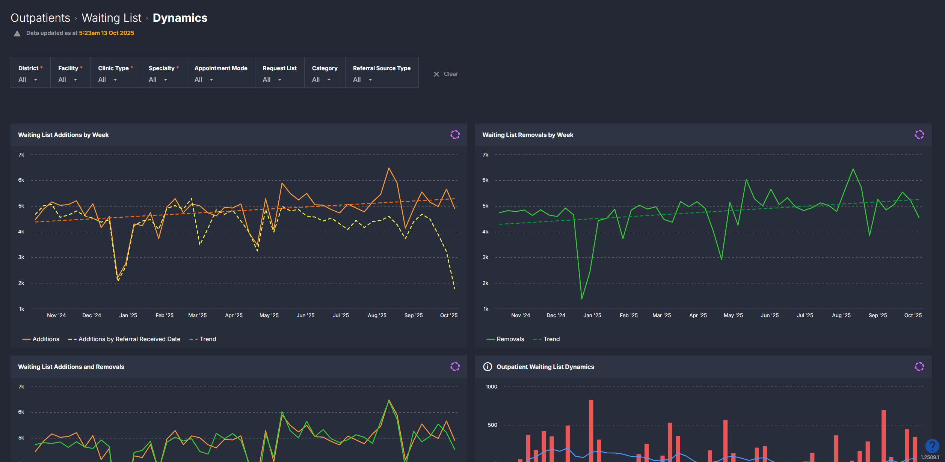The height and width of the screenshot is (462, 945).
Task: Click the X icon next to Clear
Action: [436, 74]
